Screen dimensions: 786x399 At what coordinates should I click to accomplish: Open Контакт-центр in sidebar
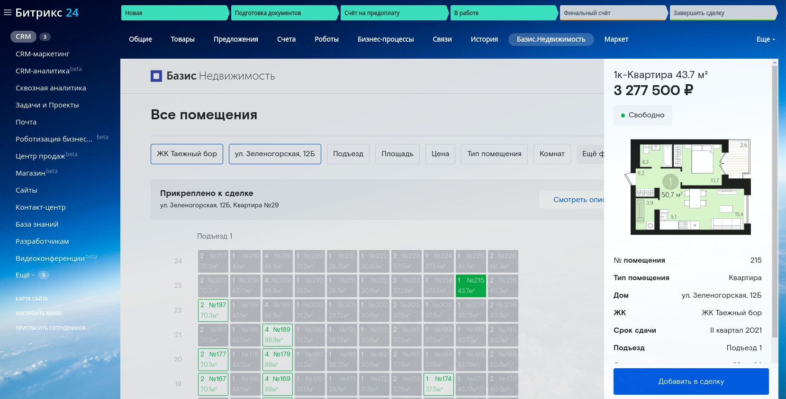point(41,207)
